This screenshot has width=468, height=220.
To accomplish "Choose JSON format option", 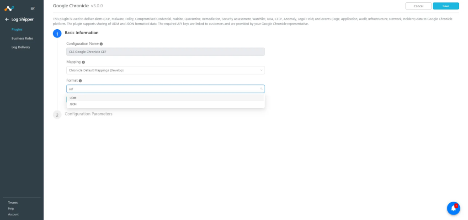I will [165, 105].
